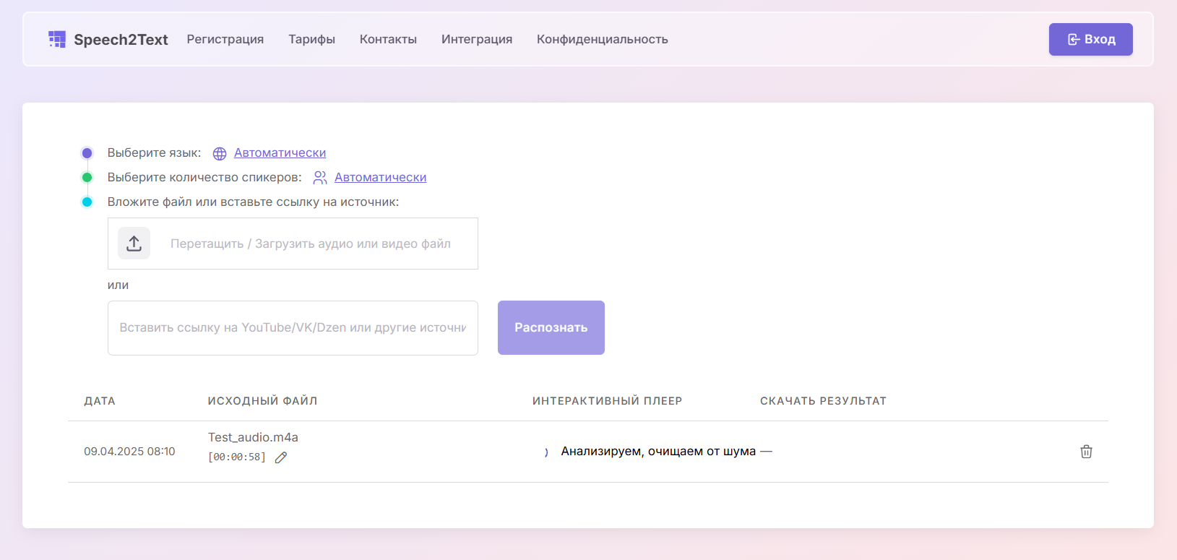Click the status text Анализируем, очищаем от шума
This screenshot has height=560, width=1177.
pos(658,452)
